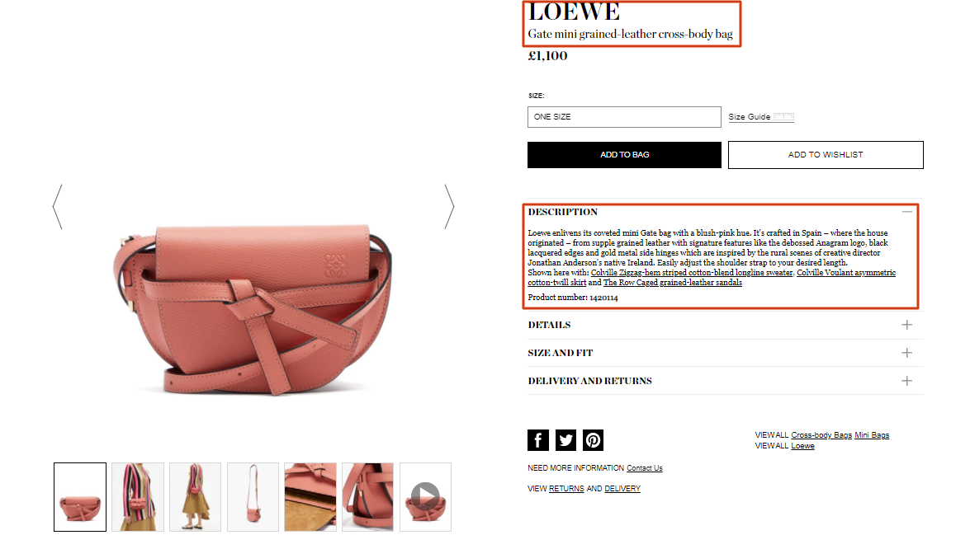Open The Row Caged sandals link
970x535 pixels.
(x=673, y=282)
